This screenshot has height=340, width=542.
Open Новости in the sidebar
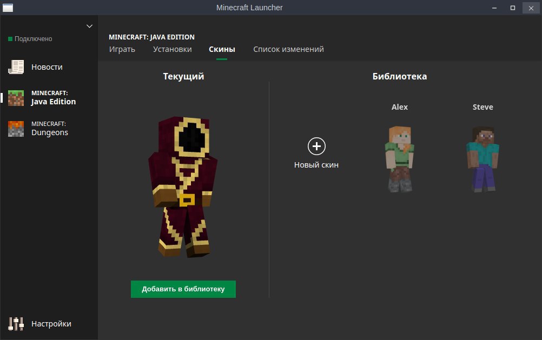coord(47,67)
